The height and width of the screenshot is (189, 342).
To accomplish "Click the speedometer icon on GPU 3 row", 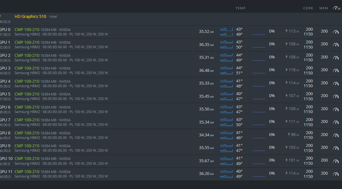I will pos(336,70).
